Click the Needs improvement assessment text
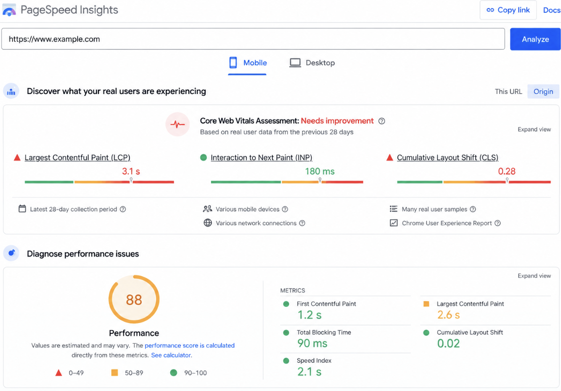The width and height of the screenshot is (561, 391). pos(337,121)
